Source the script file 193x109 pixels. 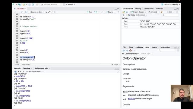coord(110,12)
